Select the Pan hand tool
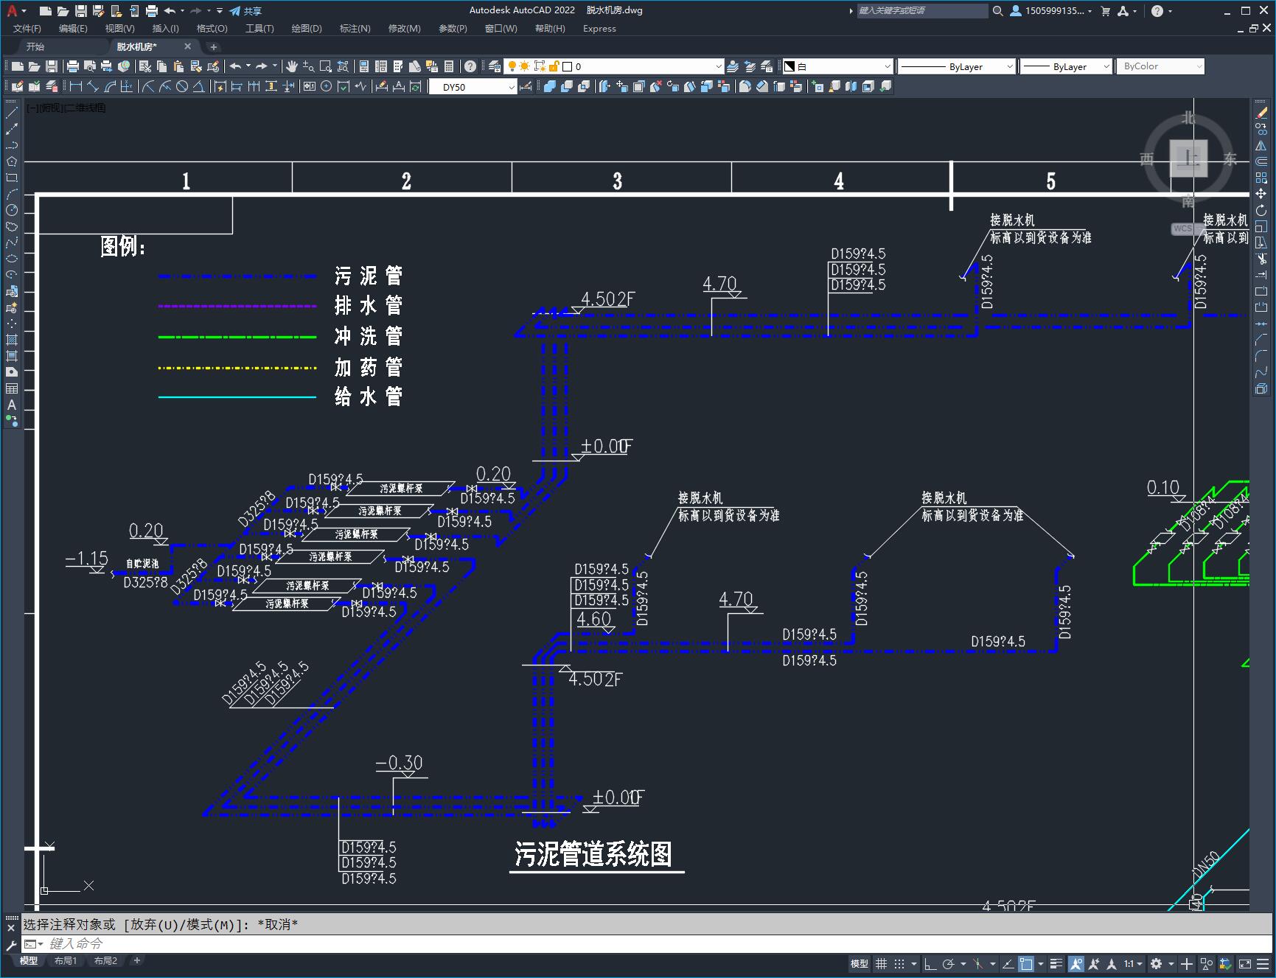The height and width of the screenshot is (978, 1276). pyautogui.click(x=292, y=66)
